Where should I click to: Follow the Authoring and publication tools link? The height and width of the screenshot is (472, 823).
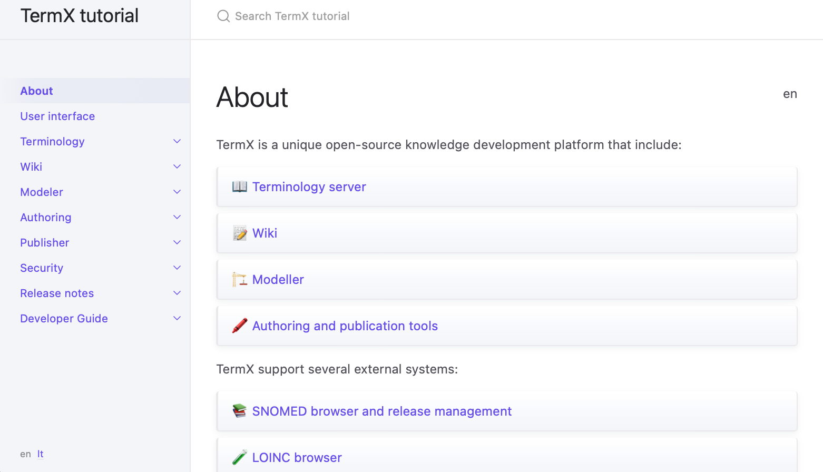pyautogui.click(x=345, y=326)
